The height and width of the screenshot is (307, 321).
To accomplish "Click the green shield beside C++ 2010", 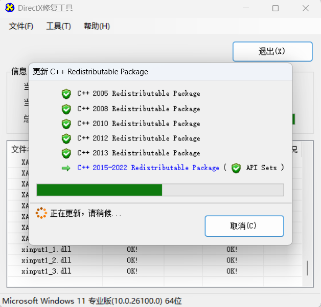I will click(x=66, y=124).
